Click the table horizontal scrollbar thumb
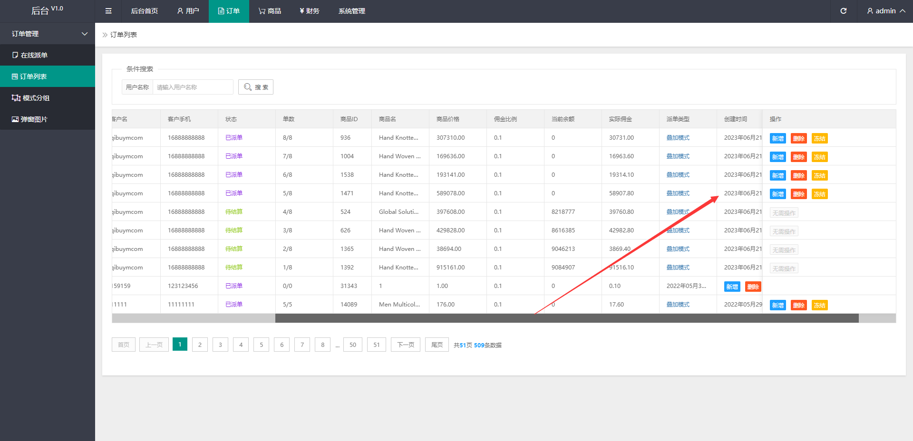 (x=566, y=318)
